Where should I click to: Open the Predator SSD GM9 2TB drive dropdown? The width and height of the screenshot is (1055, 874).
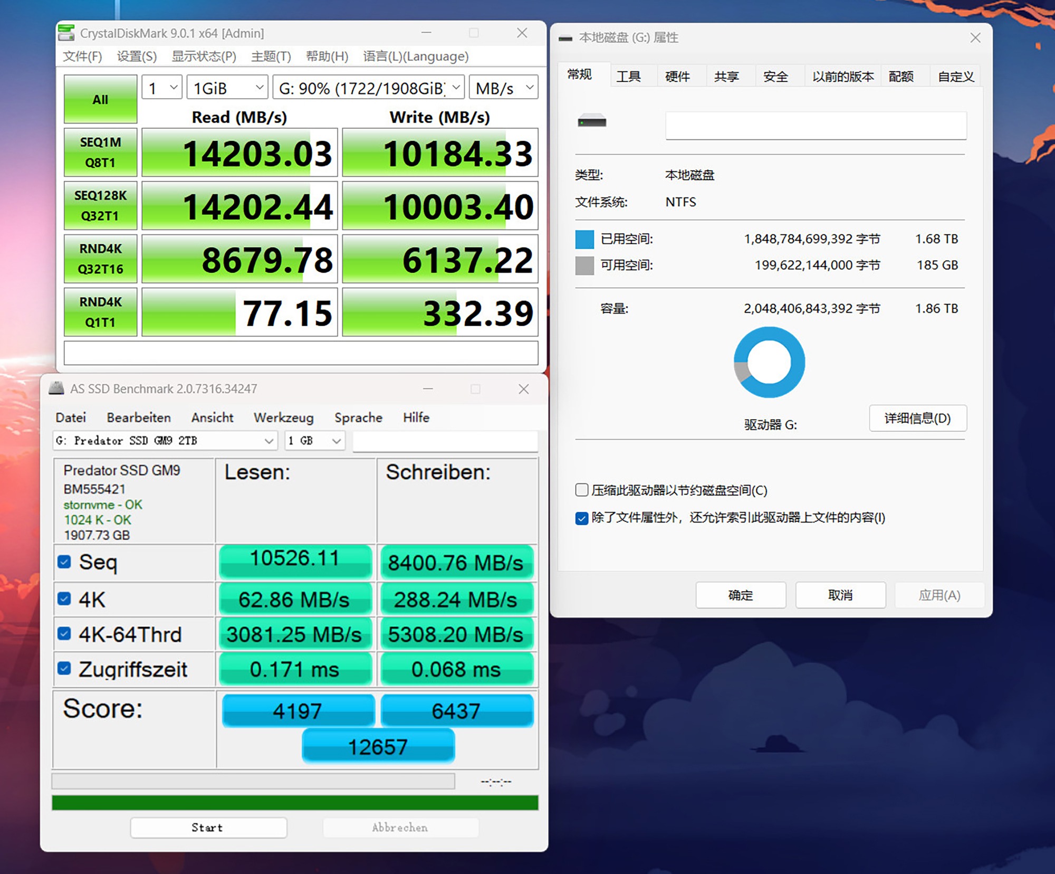tap(165, 441)
